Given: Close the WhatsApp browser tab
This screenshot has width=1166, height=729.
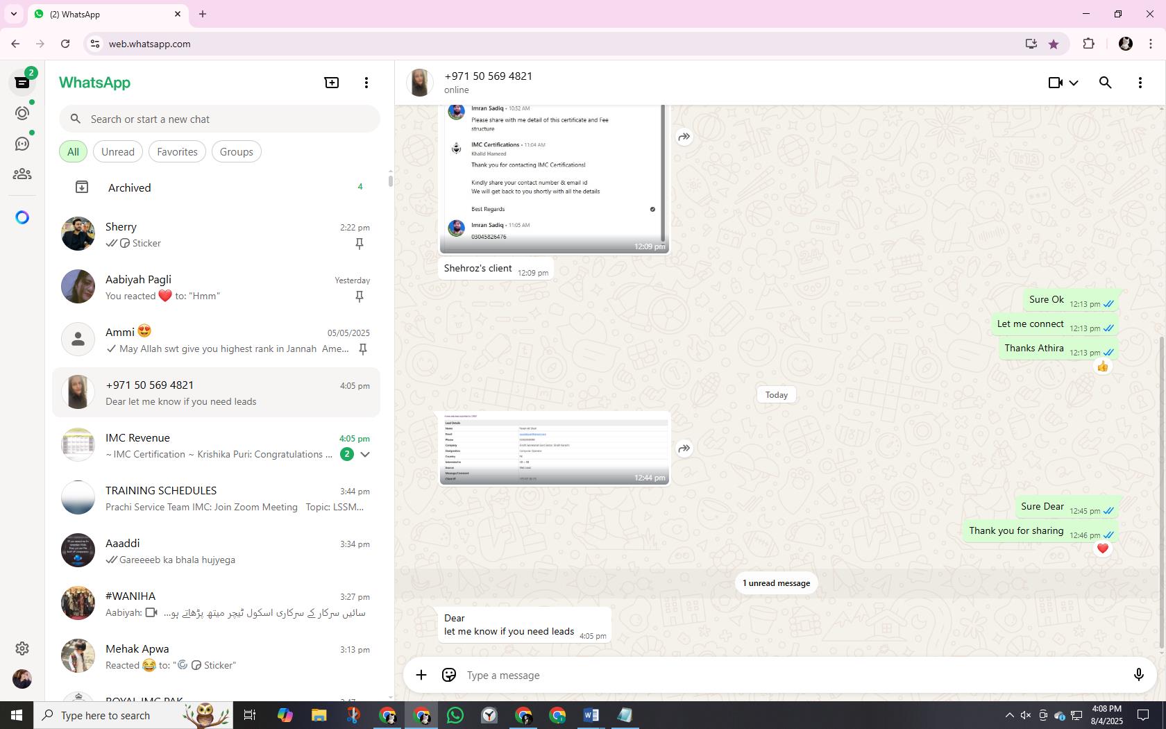Looking at the screenshot, I should coord(178,14).
